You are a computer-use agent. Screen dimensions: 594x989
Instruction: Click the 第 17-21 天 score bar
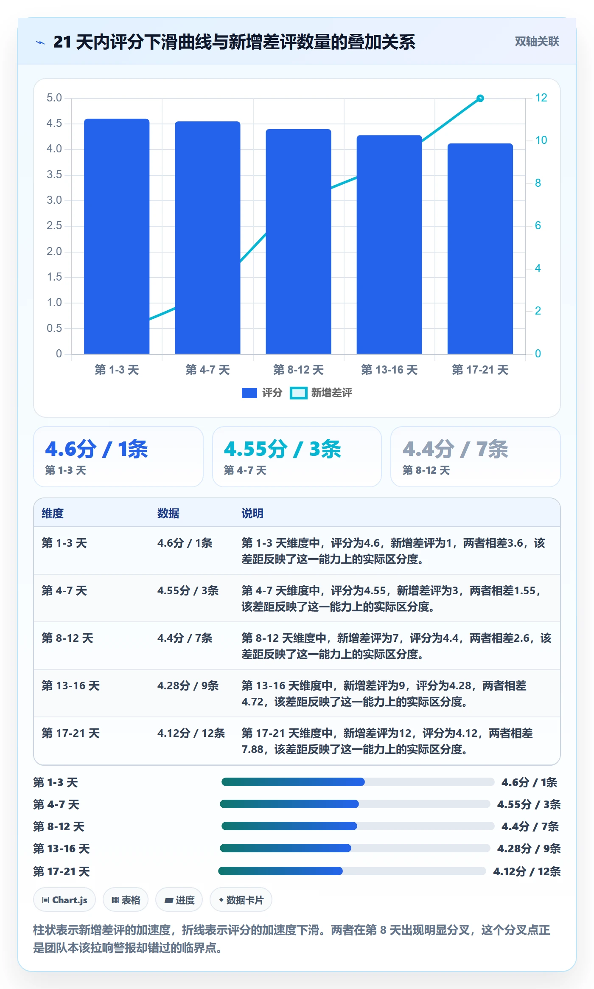(480, 249)
